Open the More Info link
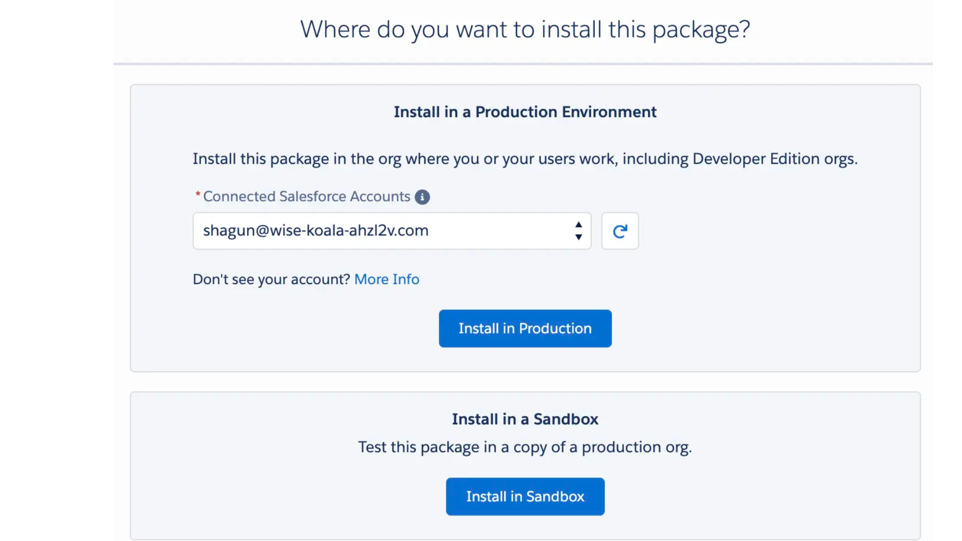Image resolution: width=962 pixels, height=541 pixels. [x=386, y=279]
